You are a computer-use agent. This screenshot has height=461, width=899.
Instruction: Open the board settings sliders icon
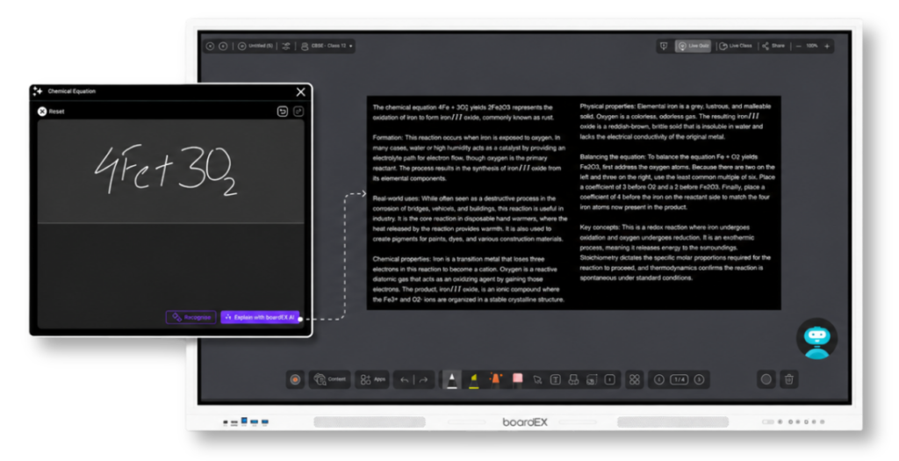(x=285, y=46)
